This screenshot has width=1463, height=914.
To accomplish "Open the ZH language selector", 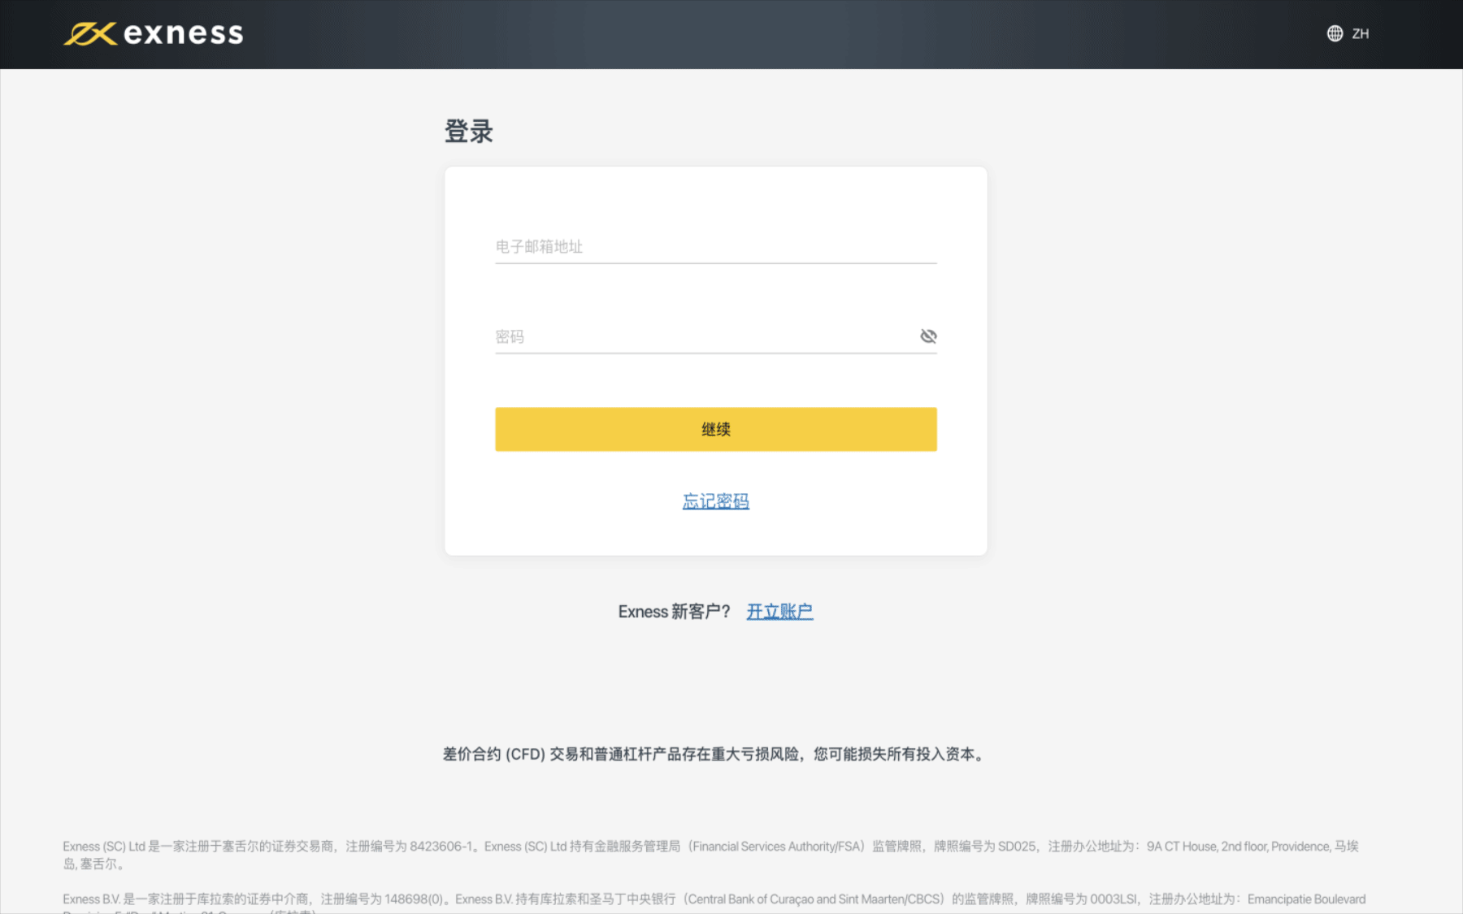I will (x=1348, y=33).
